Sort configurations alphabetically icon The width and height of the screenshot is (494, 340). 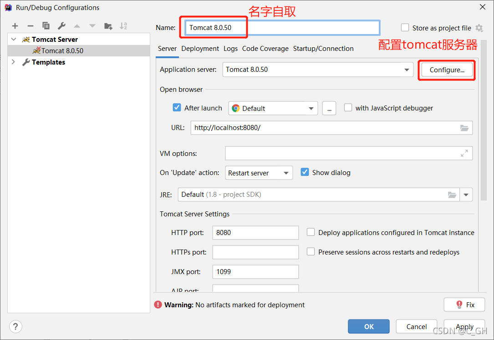pos(123,26)
